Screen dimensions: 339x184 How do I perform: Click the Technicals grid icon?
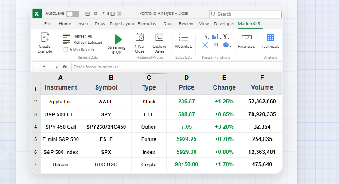270,38
